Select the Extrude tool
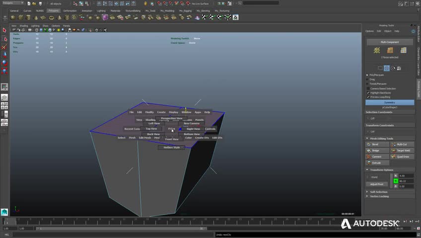 pos(377,163)
